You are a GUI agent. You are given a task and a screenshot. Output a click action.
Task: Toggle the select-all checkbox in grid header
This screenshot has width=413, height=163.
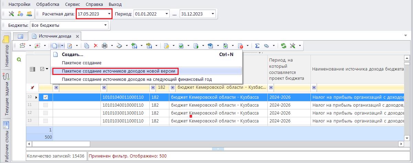(x=42, y=69)
